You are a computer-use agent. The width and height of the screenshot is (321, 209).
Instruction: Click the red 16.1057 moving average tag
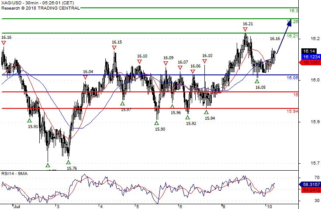(x=310, y=62)
